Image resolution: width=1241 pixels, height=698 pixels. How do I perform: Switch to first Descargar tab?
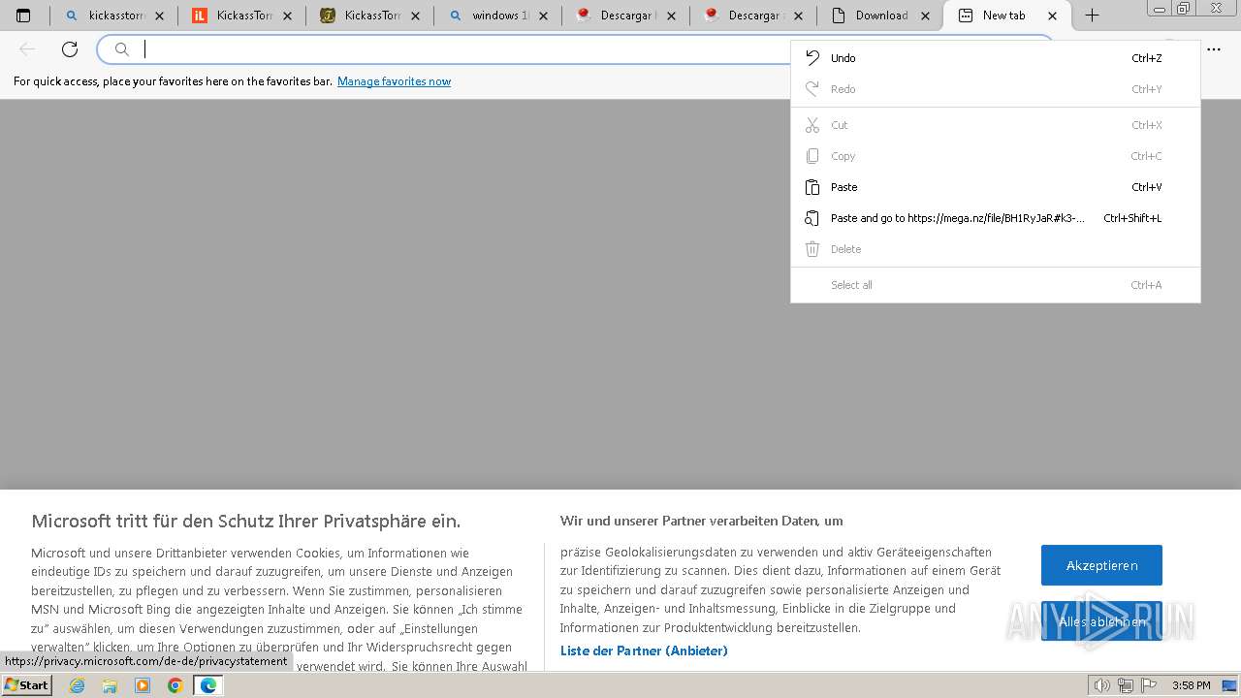pyautogui.click(x=625, y=16)
